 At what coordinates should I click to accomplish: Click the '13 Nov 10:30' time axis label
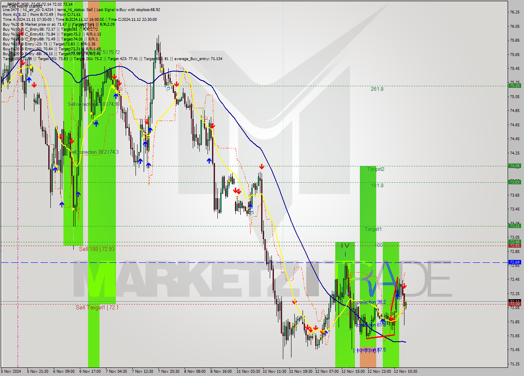coord(405,372)
